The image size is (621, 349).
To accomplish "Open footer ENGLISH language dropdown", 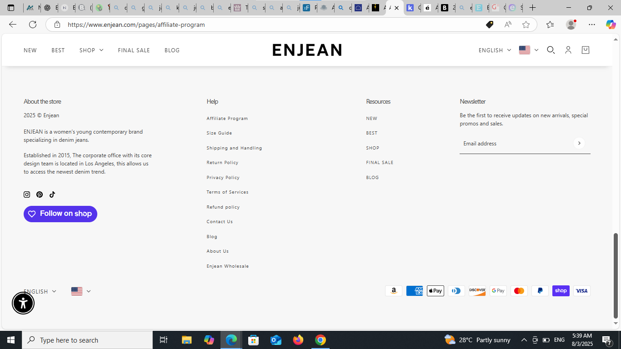I will pyautogui.click(x=40, y=291).
